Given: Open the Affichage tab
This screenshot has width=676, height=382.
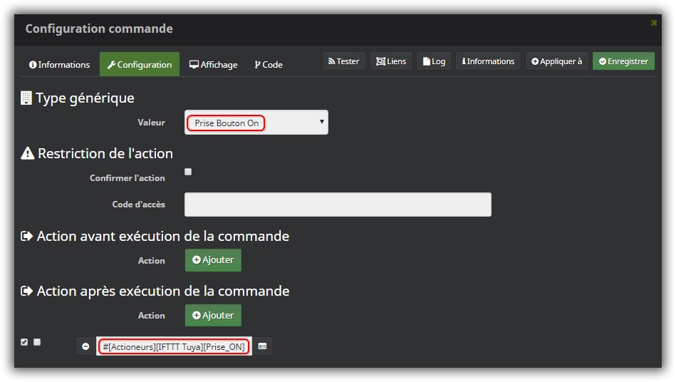Looking at the screenshot, I should click(213, 65).
